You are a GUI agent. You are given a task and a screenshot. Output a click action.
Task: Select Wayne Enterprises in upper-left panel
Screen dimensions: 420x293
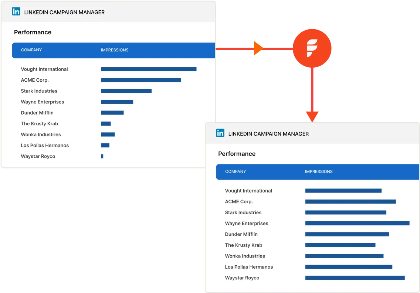[43, 102]
